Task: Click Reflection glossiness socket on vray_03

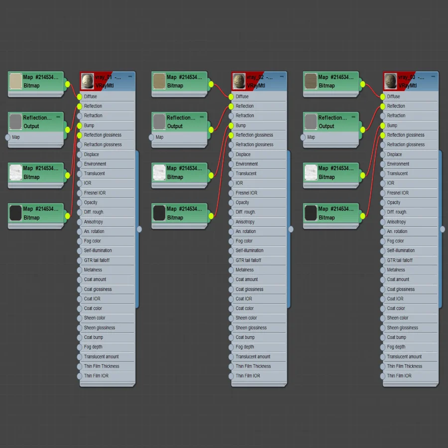Action: (383, 135)
